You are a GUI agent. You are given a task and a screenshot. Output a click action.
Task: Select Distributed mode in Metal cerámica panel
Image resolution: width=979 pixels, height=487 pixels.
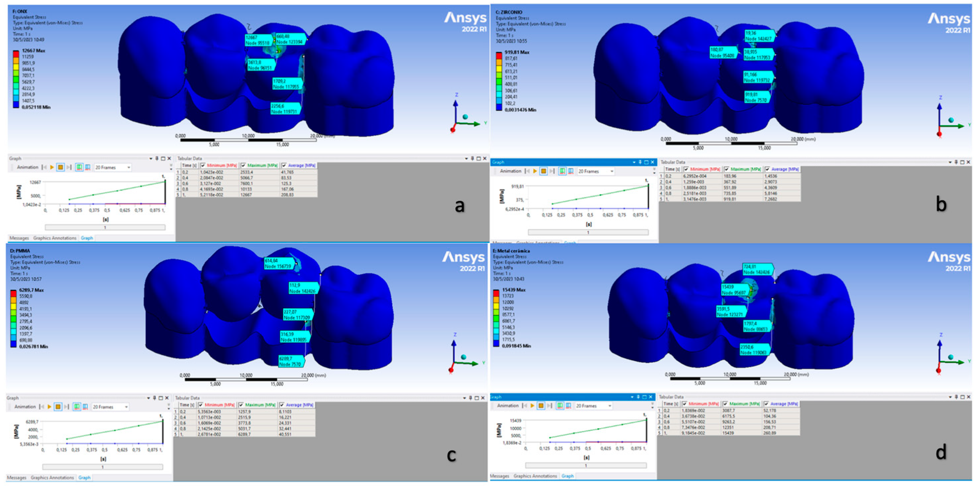pos(560,406)
